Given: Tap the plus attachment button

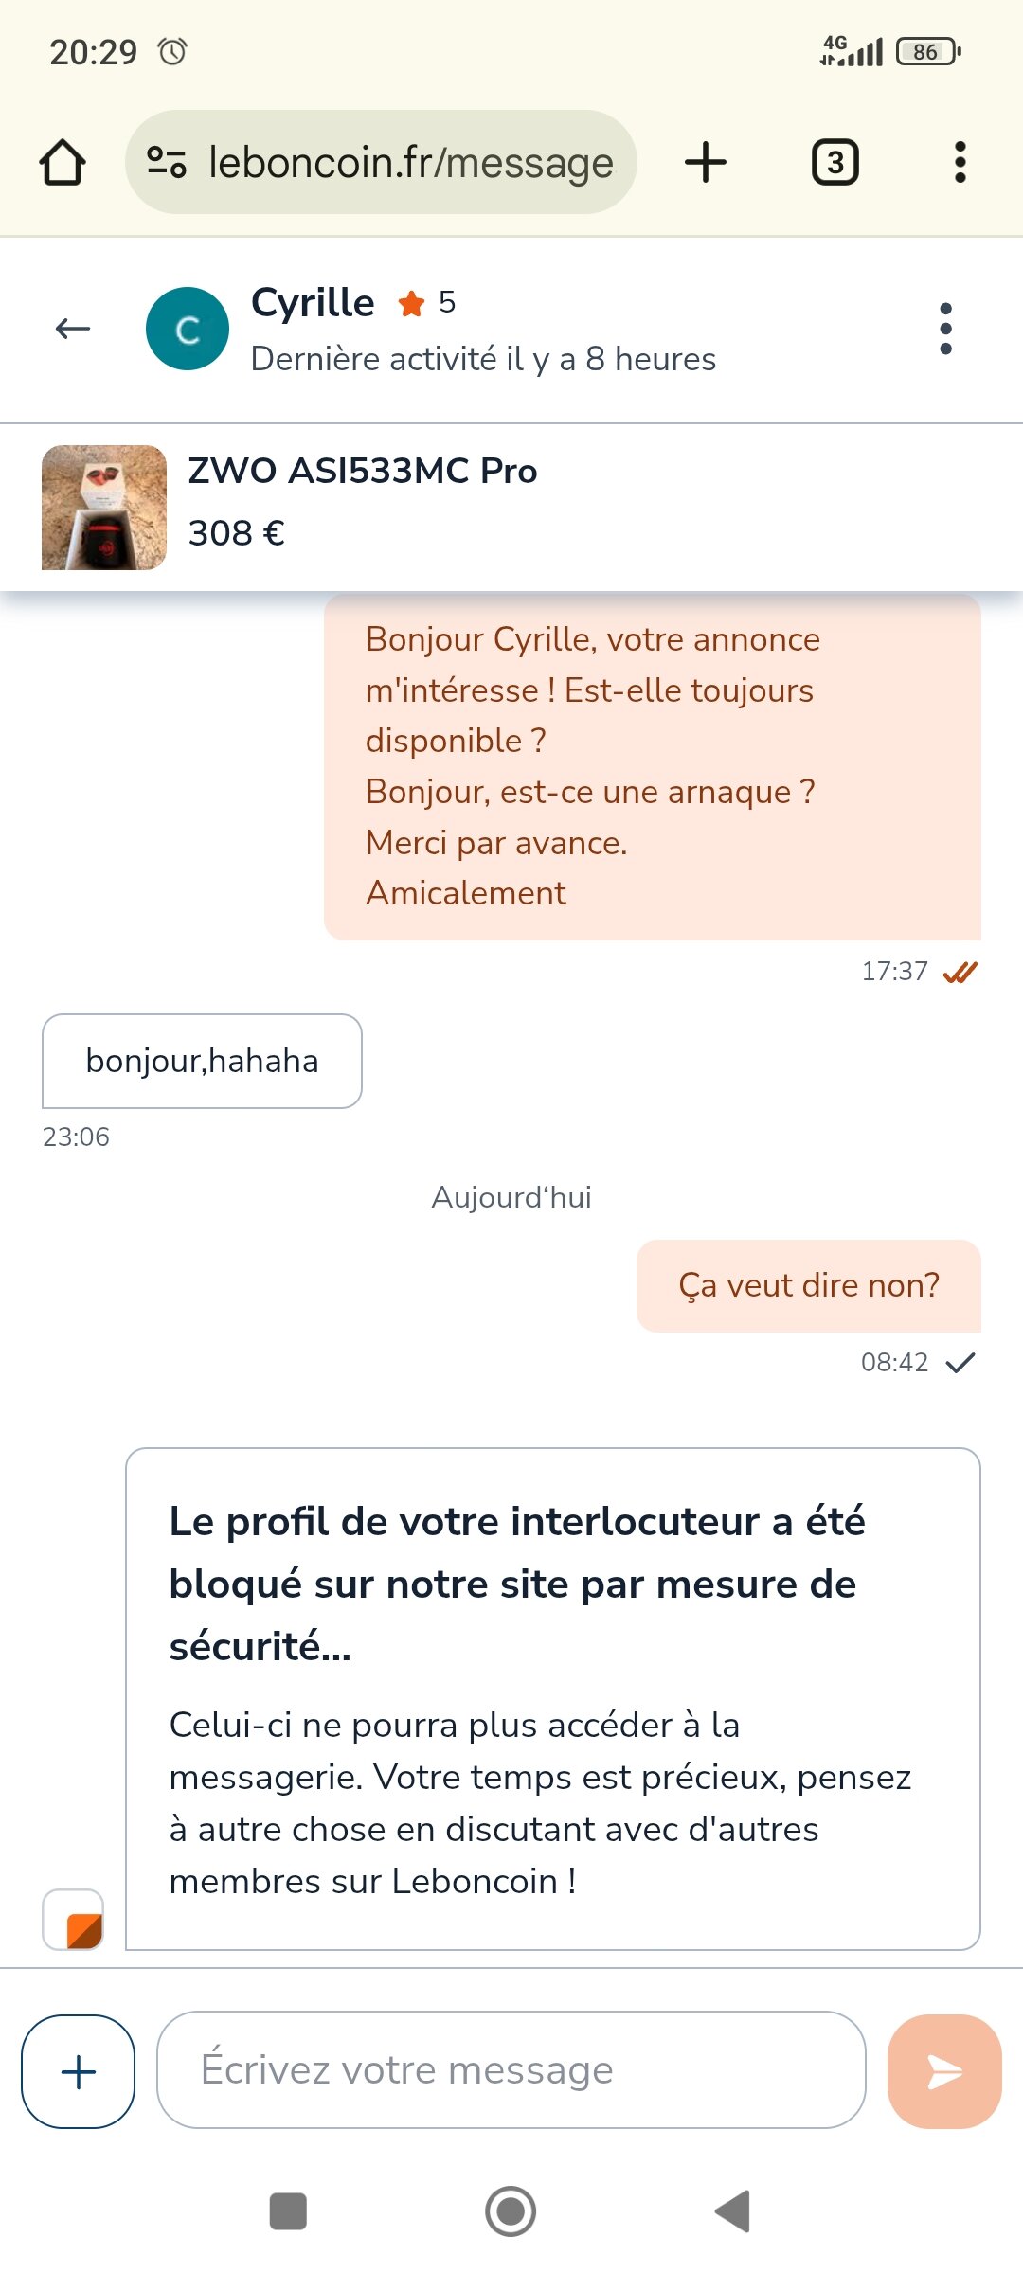Looking at the screenshot, I should point(78,2071).
